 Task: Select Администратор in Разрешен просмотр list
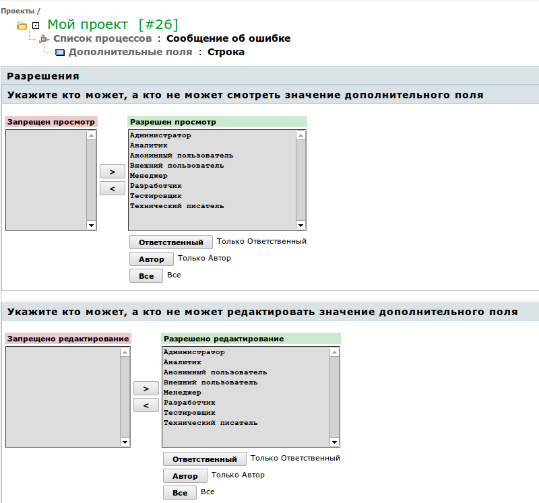(x=160, y=135)
